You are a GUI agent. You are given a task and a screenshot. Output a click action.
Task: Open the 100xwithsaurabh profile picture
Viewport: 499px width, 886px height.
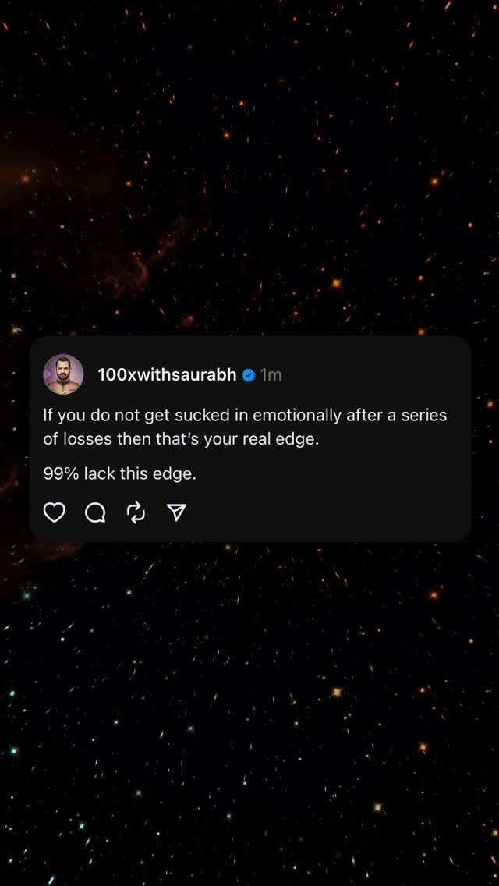coord(63,374)
